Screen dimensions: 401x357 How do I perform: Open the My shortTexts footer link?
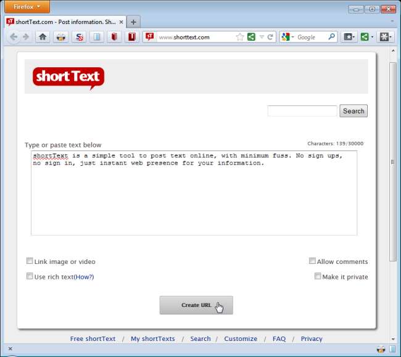point(152,339)
